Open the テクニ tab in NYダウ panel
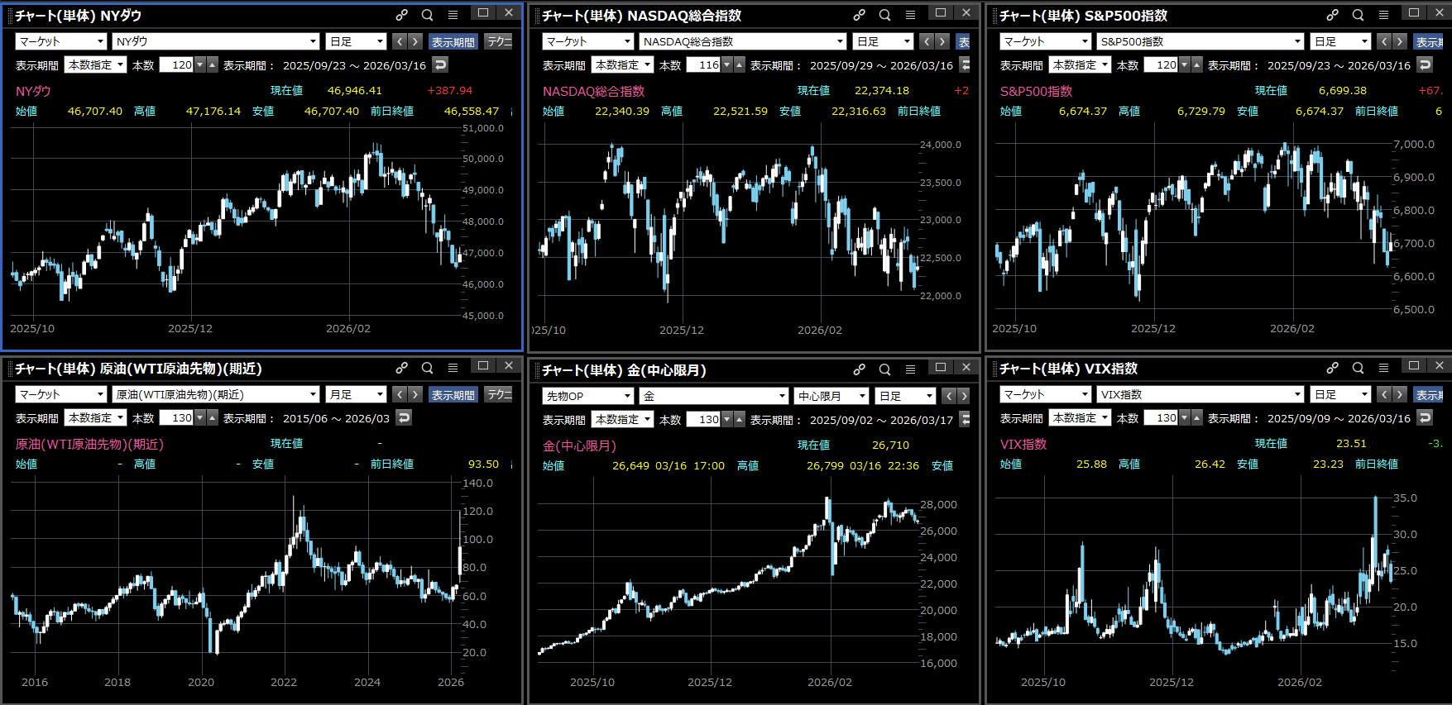 tap(499, 41)
